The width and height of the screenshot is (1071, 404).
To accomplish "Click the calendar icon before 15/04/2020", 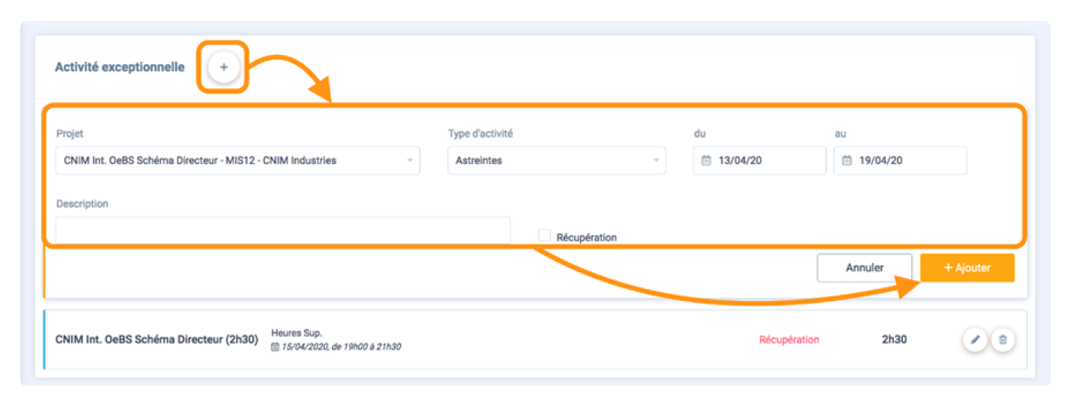I will pos(275,347).
